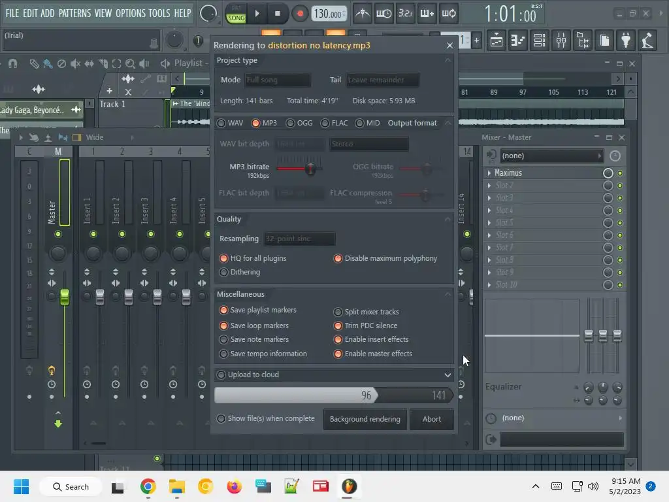
Task: Select the playlist Paint brush tool
Action: 48,63
